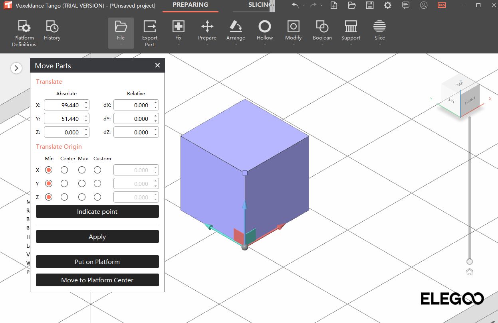Click the Undo arrow

tap(295, 5)
